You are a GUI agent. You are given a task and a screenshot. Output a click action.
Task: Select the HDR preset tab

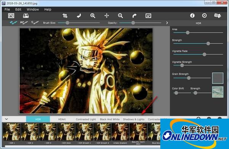38,119
